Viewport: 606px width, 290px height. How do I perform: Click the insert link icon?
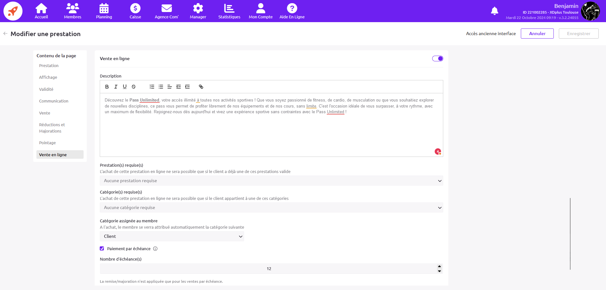click(x=201, y=87)
